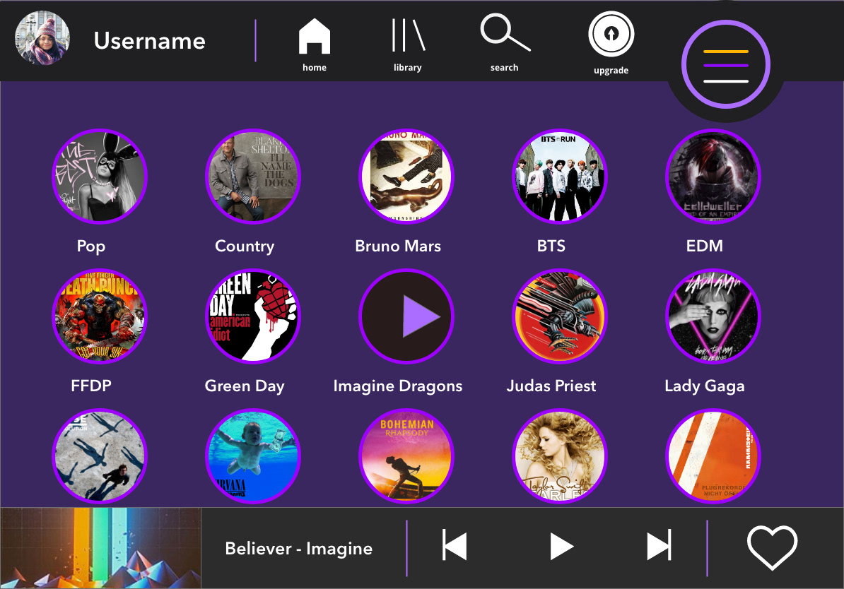Skip to previous track

click(455, 546)
